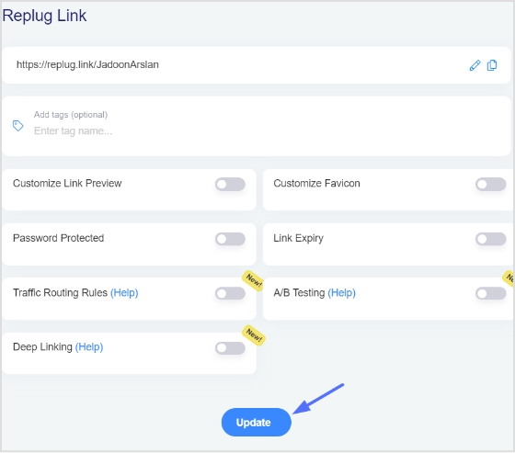The width and height of the screenshot is (515, 453).
Task: Click the blue Update button
Action: [x=257, y=422]
